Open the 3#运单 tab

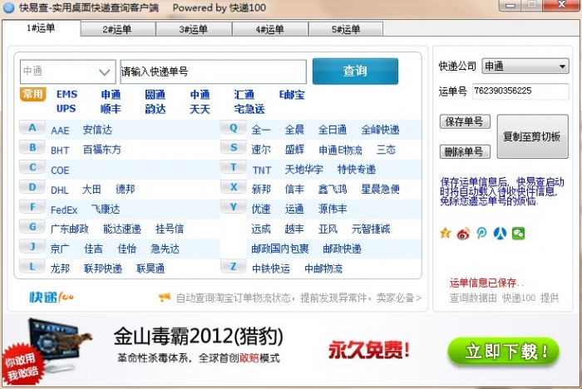[x=194, y=29]
